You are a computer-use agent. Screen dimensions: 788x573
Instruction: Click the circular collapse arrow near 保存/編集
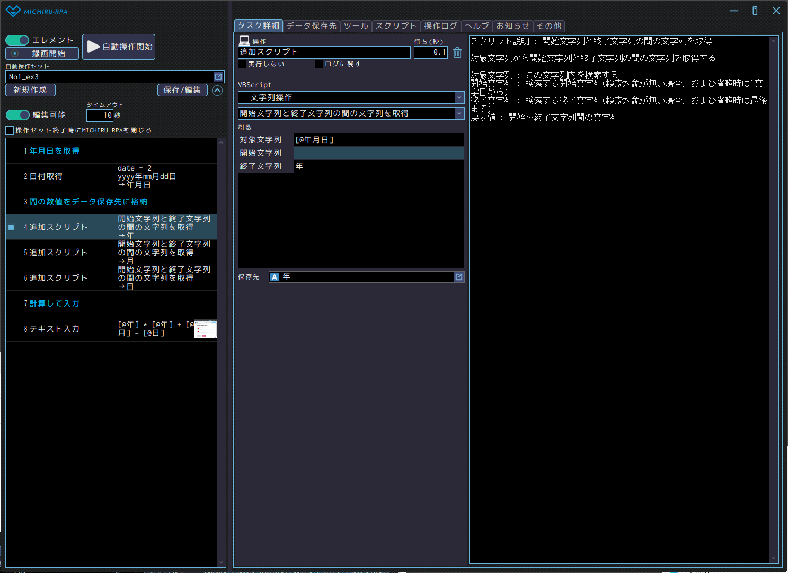click(217, 91)
